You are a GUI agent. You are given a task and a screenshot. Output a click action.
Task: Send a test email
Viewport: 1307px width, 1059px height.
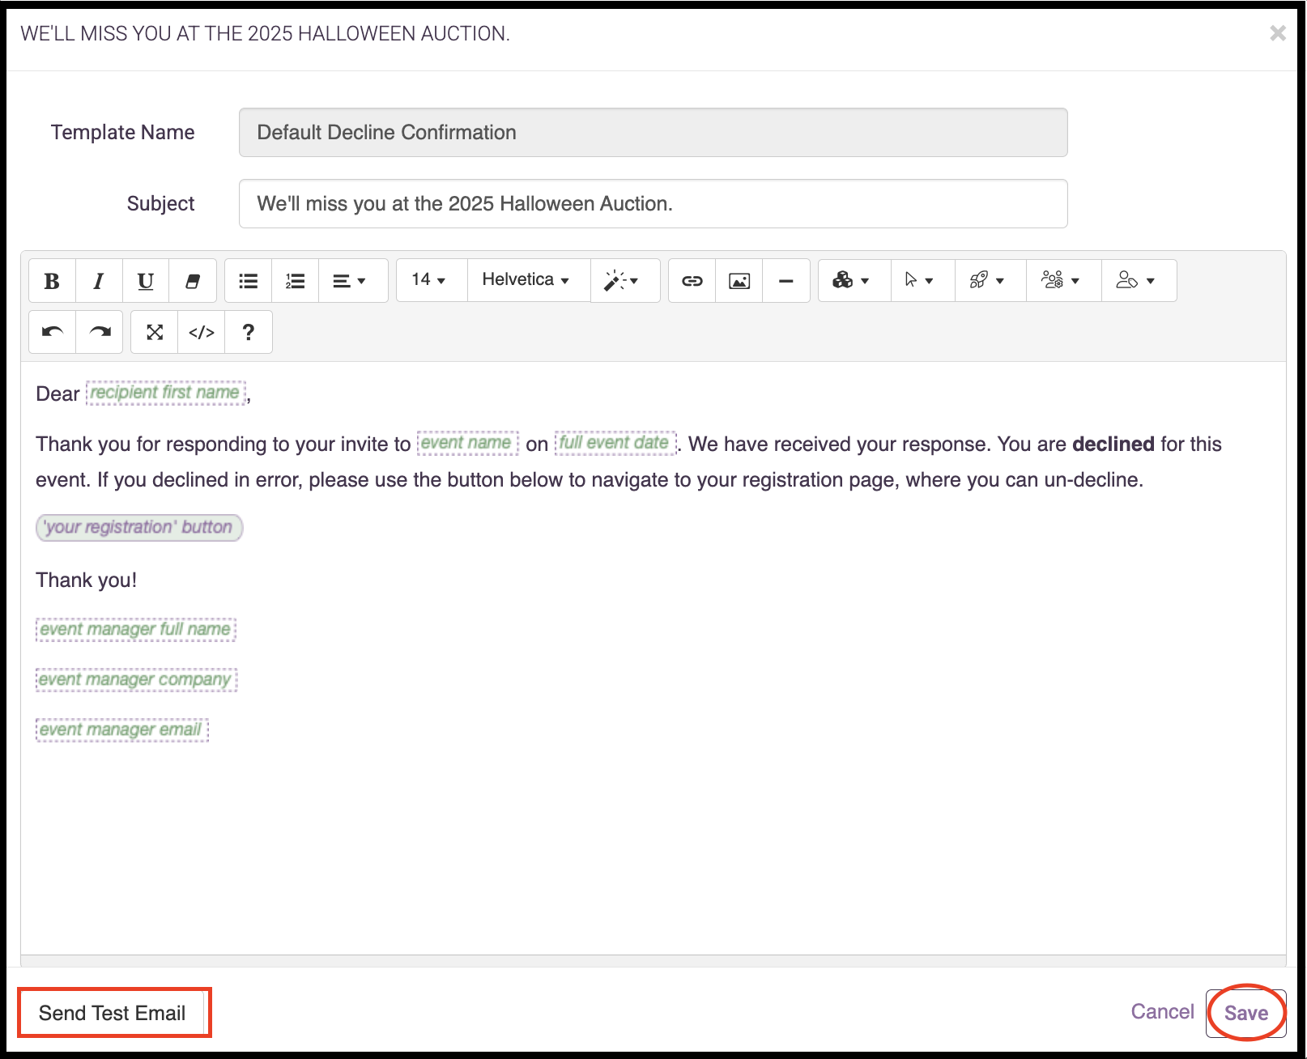coord(113,1013)
